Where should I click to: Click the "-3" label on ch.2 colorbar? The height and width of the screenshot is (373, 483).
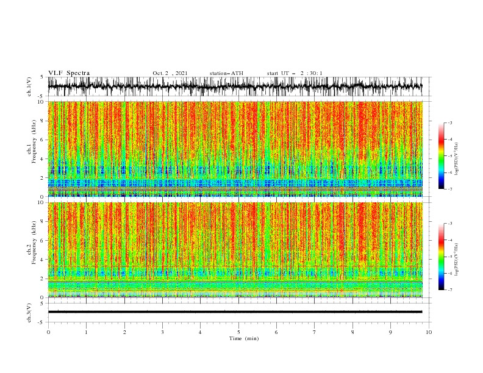click(x=449, y=224)
